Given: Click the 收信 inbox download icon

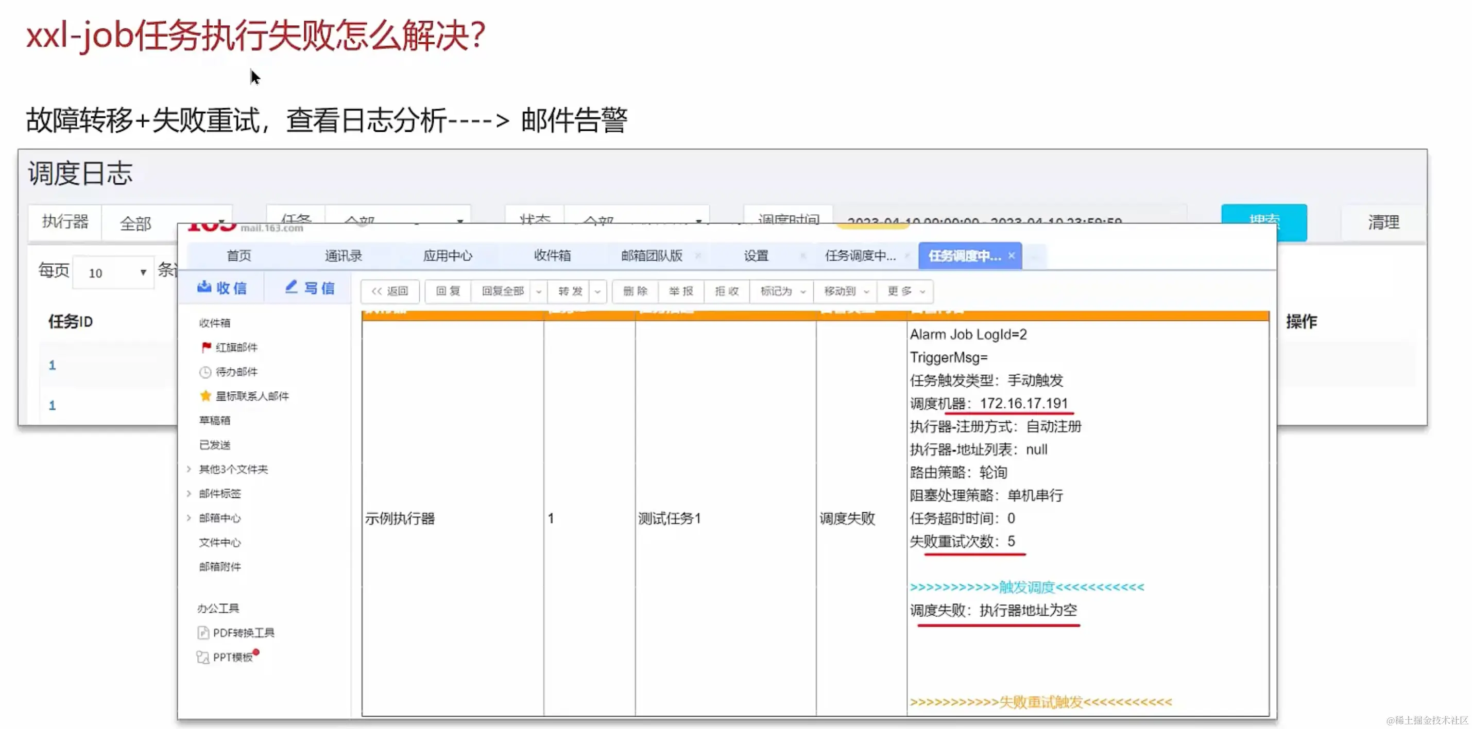Looking at the screenshot, I should coord(204,287).
